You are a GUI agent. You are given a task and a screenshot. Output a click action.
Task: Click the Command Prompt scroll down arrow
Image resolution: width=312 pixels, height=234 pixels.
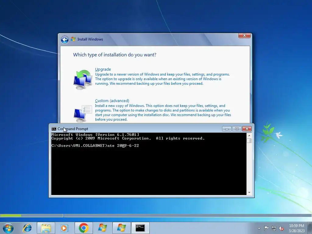pos(249,193)
